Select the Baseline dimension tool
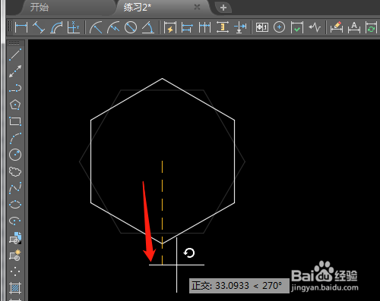Viewport: 380px width, 301px height. click(187, 27)
